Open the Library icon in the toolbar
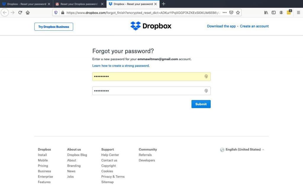This screenshot has width=303, height=185. coord(266,12)
